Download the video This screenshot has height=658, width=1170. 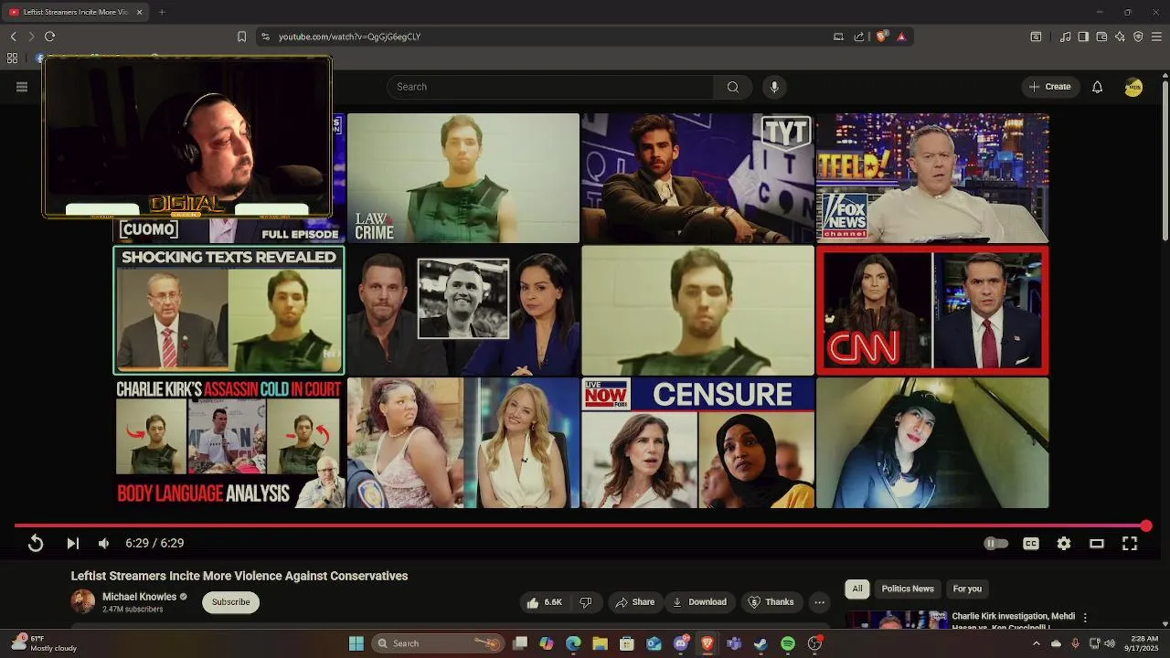(699, 602)
